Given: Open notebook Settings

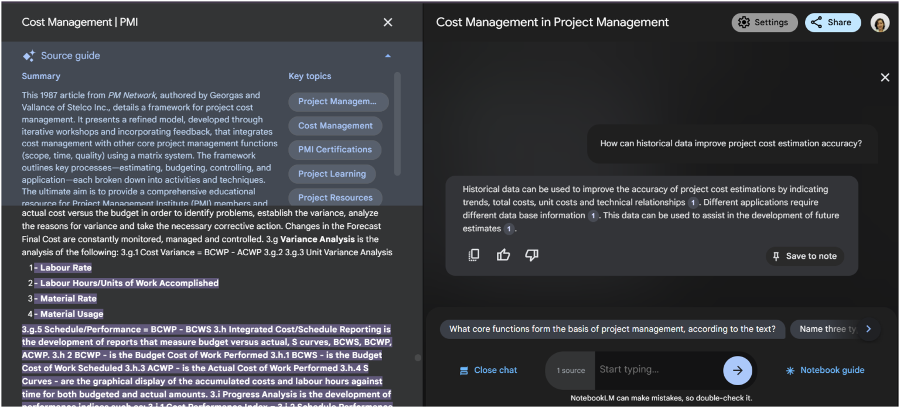Looking at the screenshot, I should point(764,22).
